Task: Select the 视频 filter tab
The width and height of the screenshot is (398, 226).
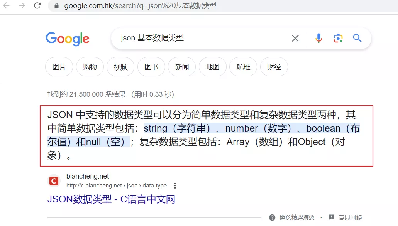Action: [x=120, y=67]
